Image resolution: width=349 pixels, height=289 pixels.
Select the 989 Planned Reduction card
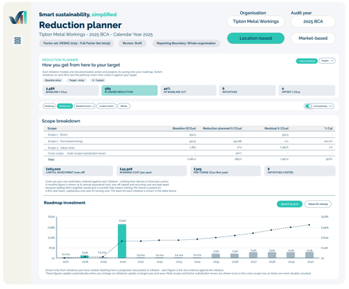129,90
